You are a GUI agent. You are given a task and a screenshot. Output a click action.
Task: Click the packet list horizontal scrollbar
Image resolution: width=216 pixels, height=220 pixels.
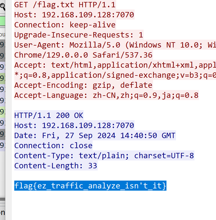point(3,199)
